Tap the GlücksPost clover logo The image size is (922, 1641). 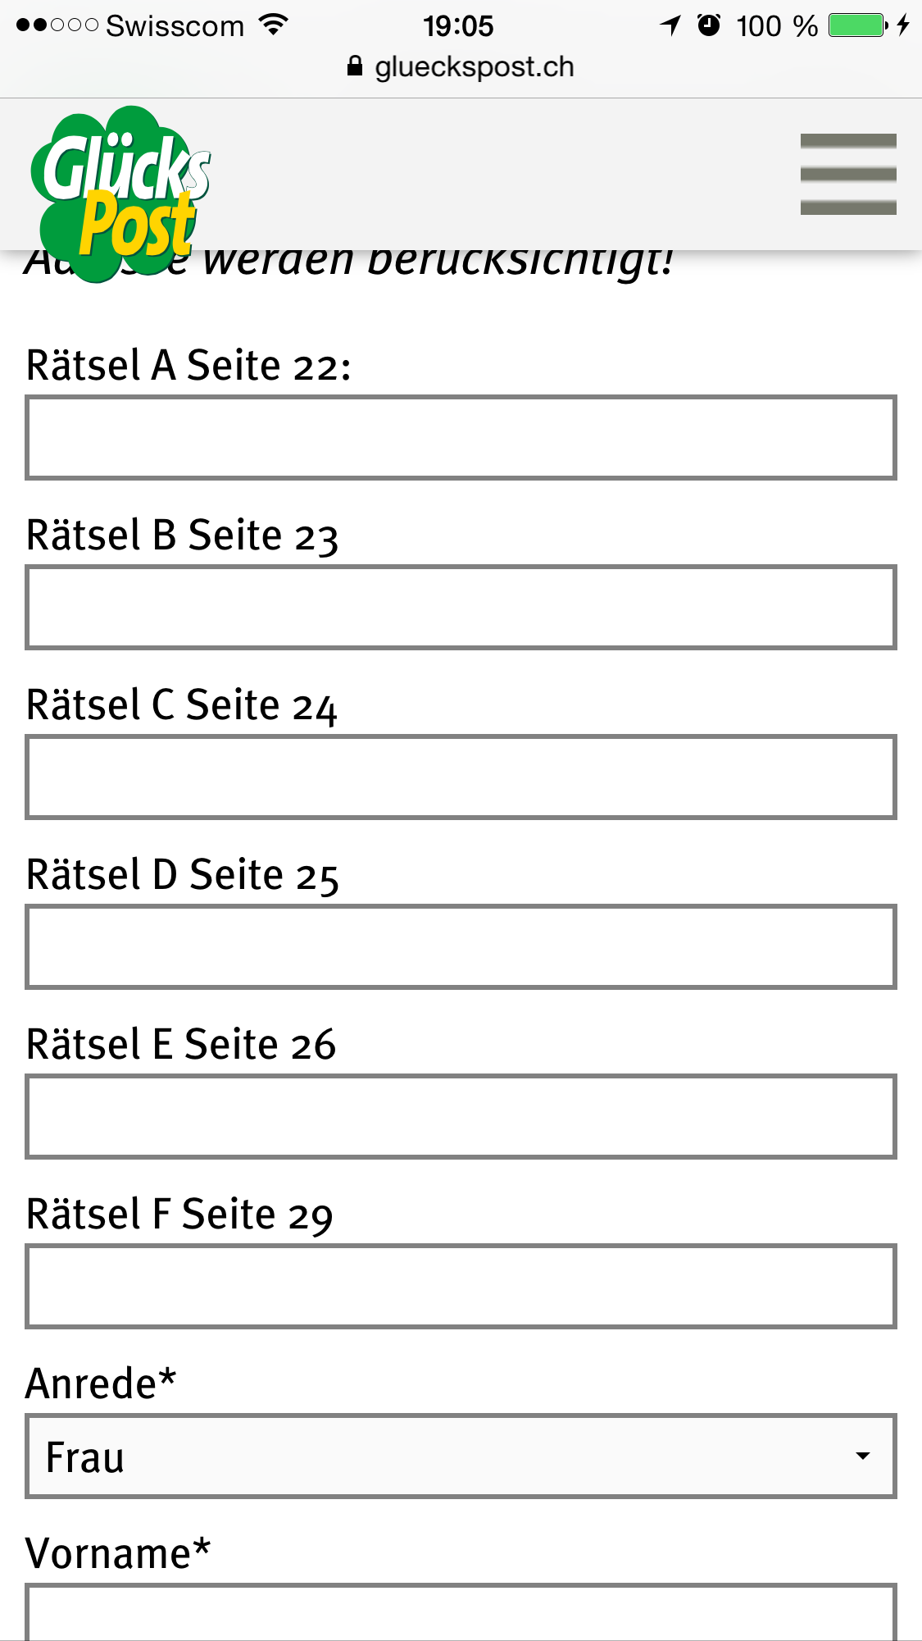pos(120,194)
